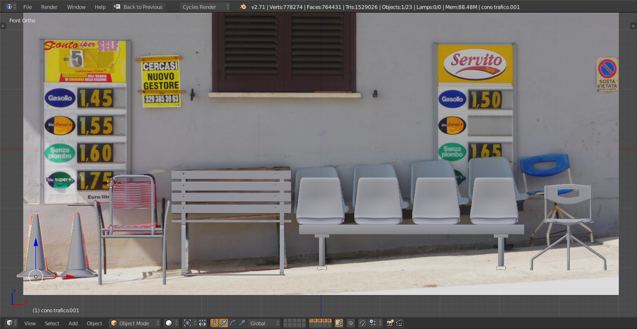Viewport: 637px width, 329px height.
Task: Toggle the 3D manipulator widget button
Action: coord(215,323)
